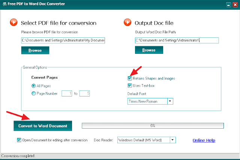
Task: Browse for the PDF file to convert
Action: point(35,50)
